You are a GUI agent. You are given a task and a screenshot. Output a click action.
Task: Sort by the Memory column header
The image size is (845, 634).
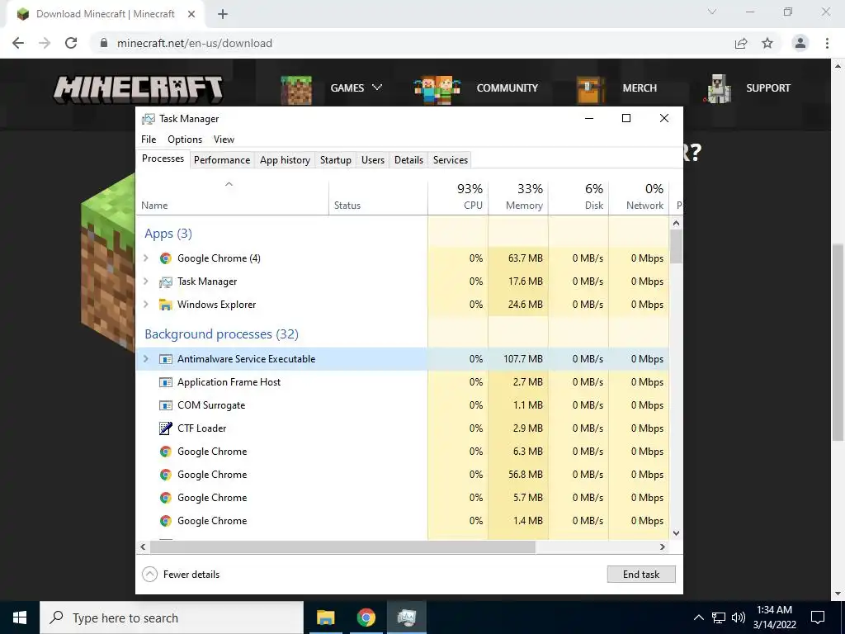coord(518,196)
